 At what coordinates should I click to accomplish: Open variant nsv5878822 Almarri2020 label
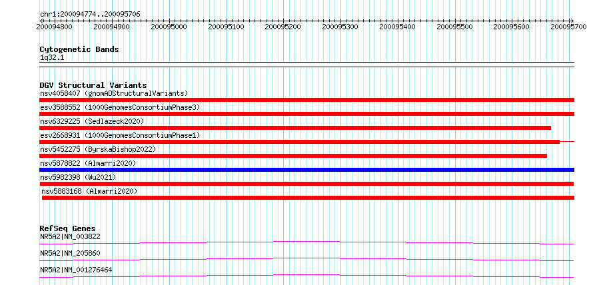pyautogui.click(x=88, y=163)
